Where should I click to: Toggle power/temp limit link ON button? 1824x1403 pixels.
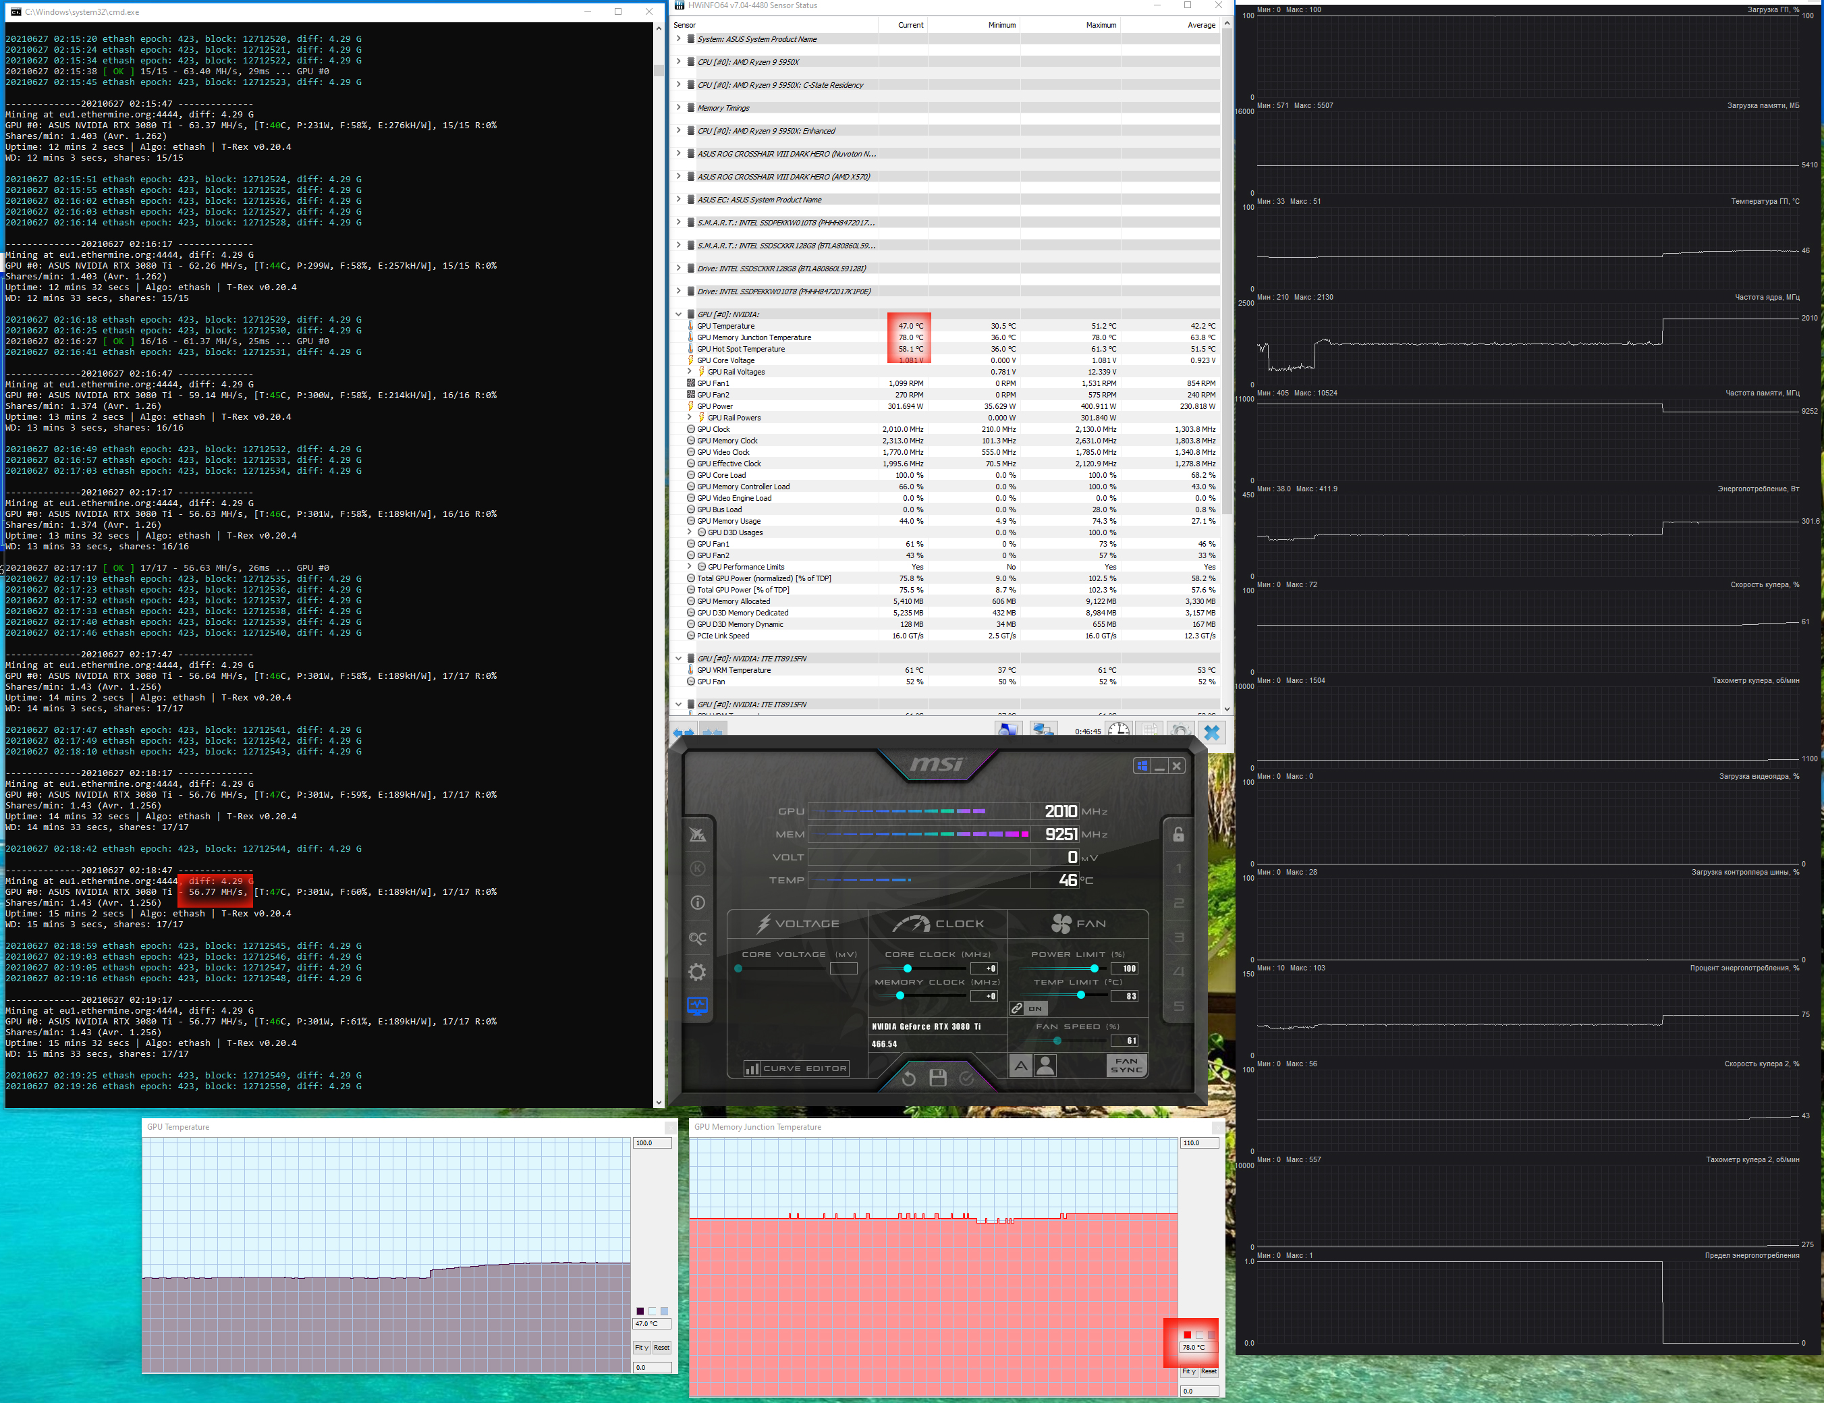point(1028,1008)
